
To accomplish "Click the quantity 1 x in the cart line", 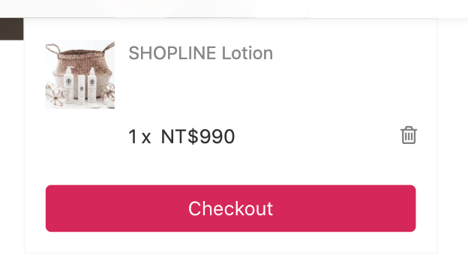I will coord(139,136).
